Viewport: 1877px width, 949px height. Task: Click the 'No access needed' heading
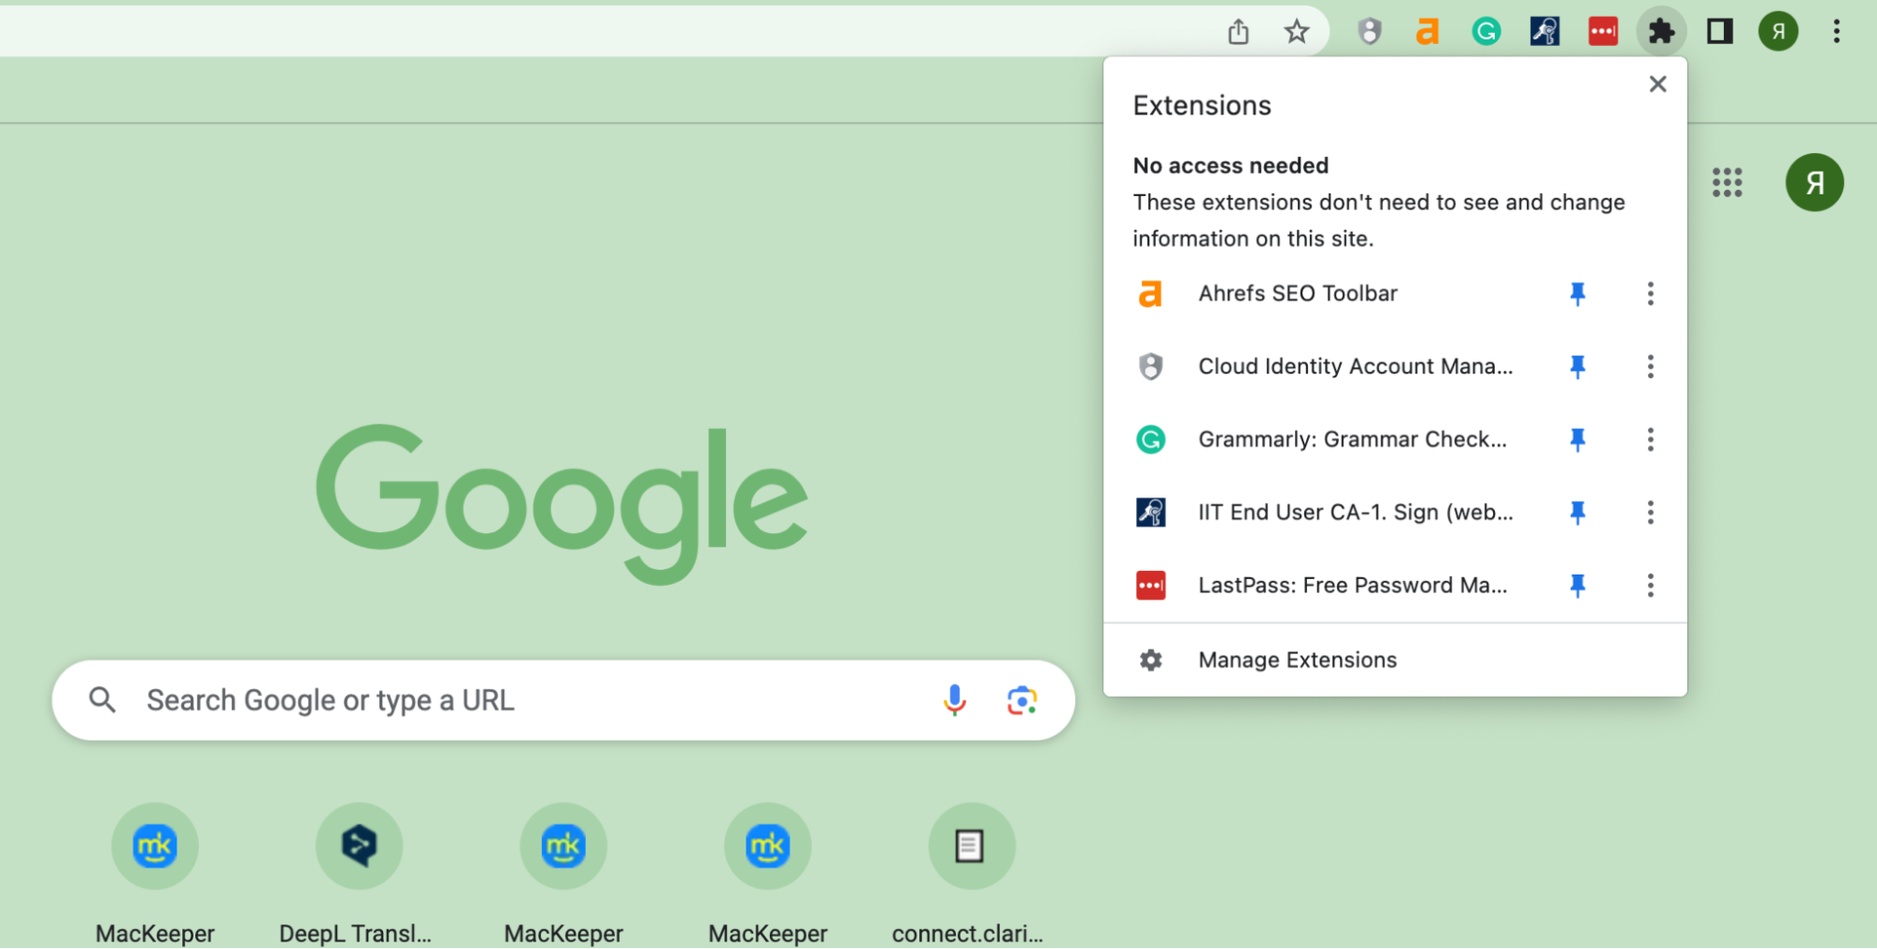[1231, 166]
